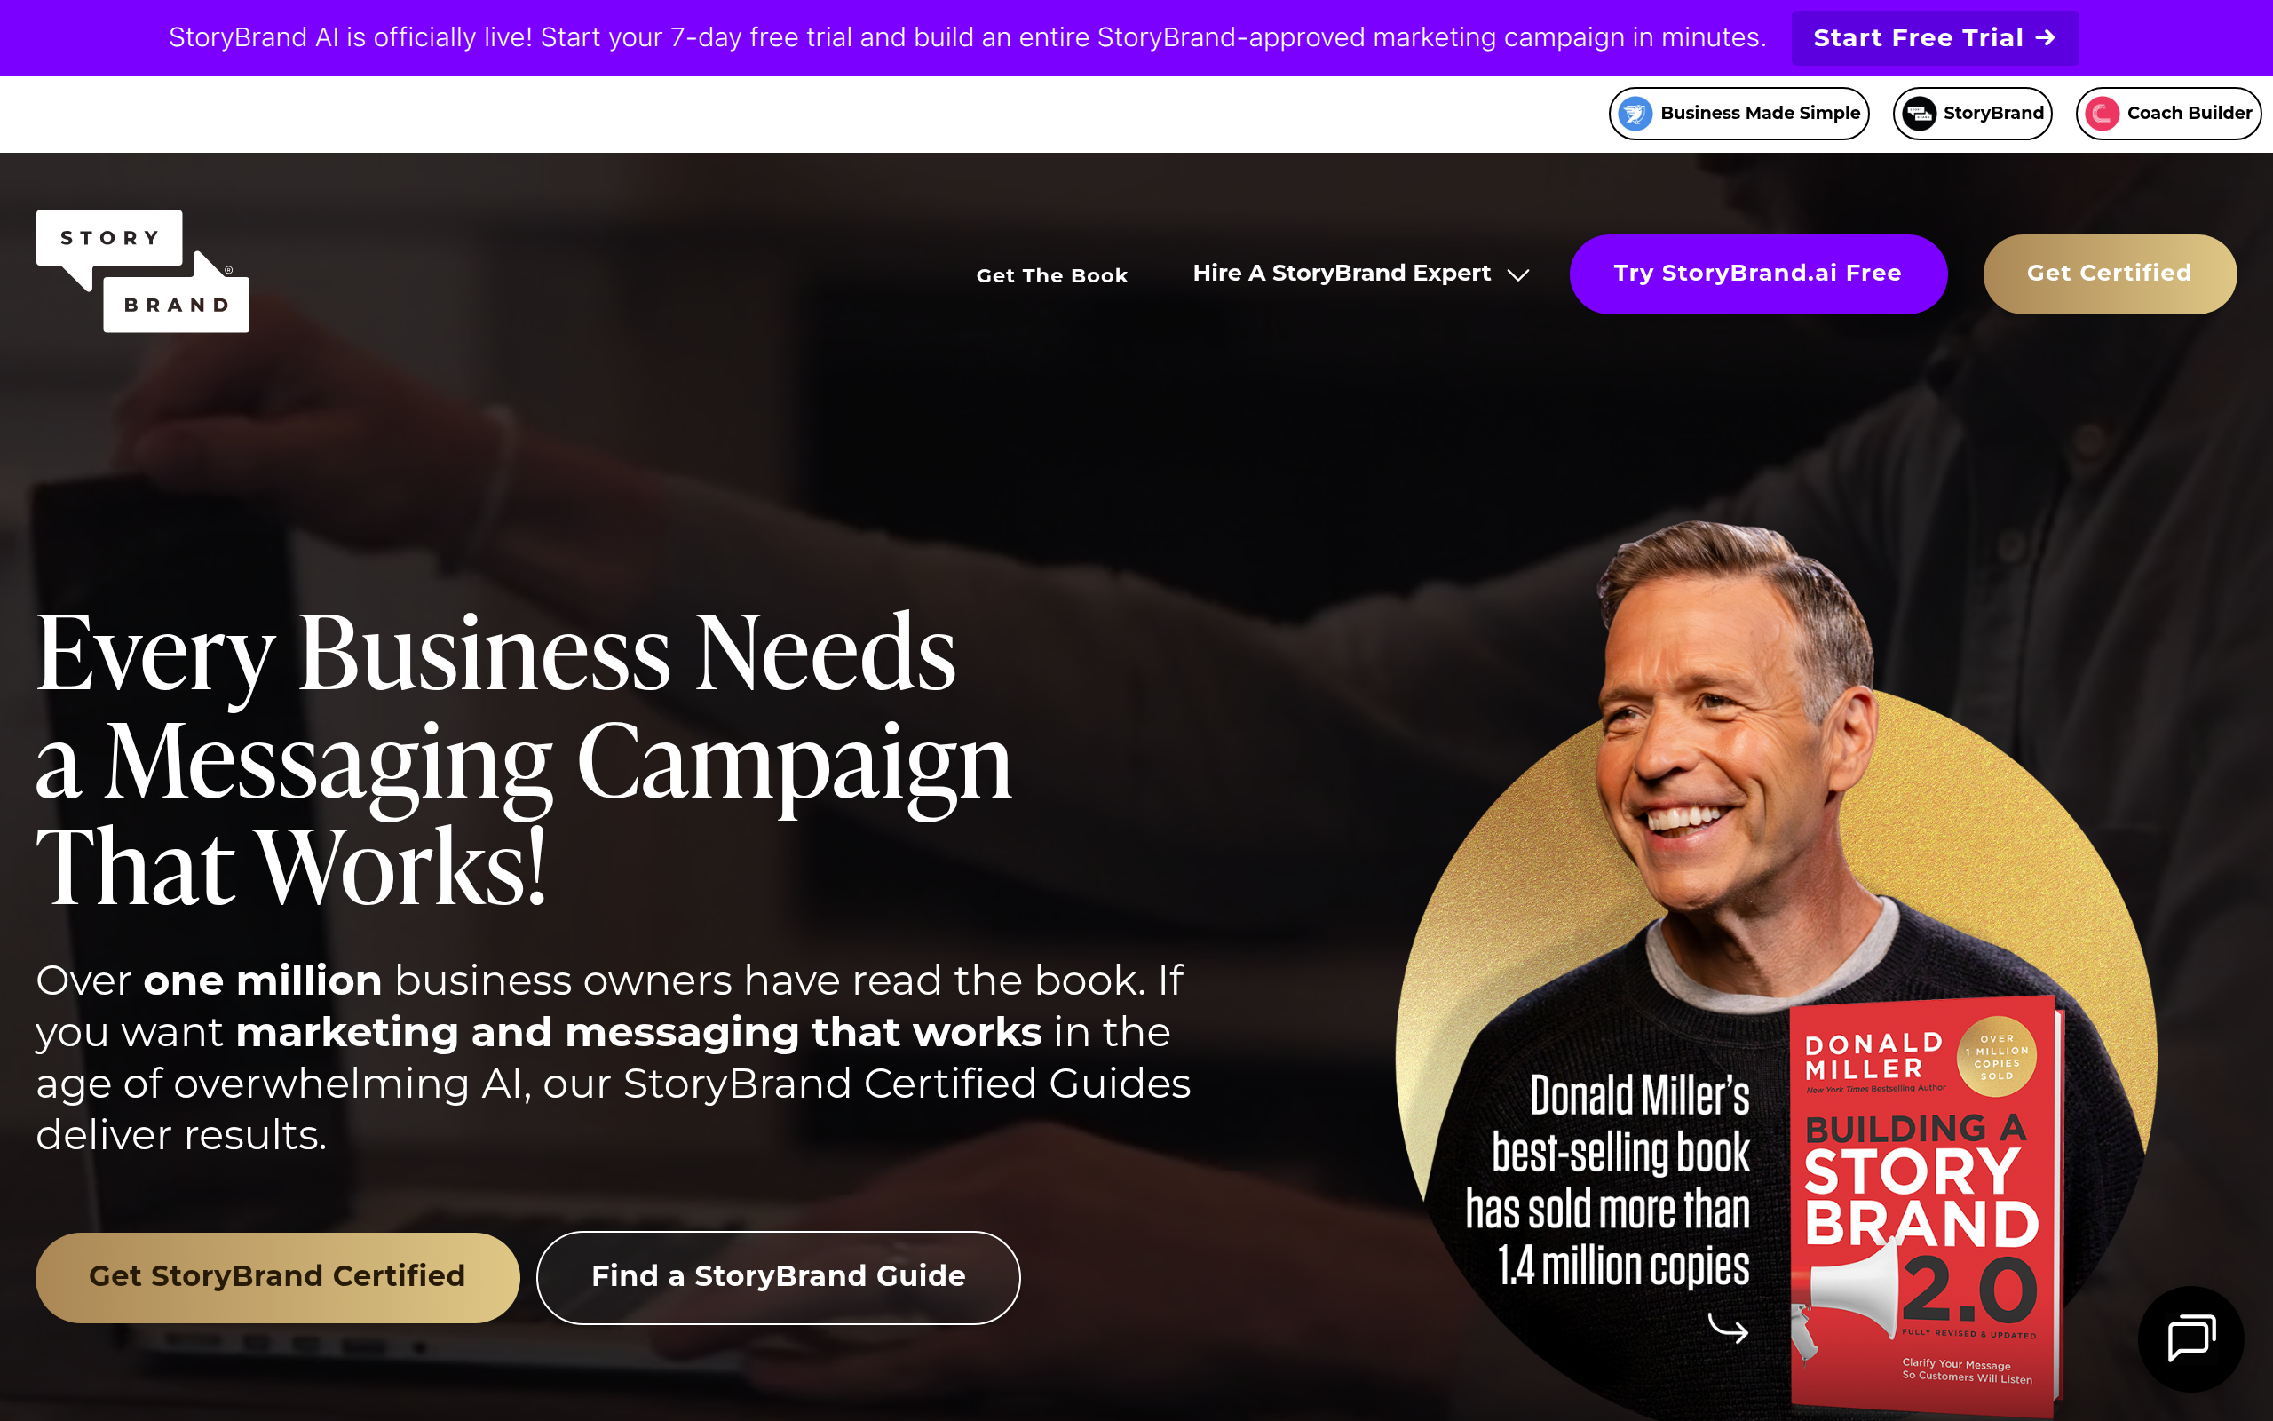Screen dimensions: 2273x1421
Task: Click the Business Made Simple round icon
Action: (x=1635, y=114)
